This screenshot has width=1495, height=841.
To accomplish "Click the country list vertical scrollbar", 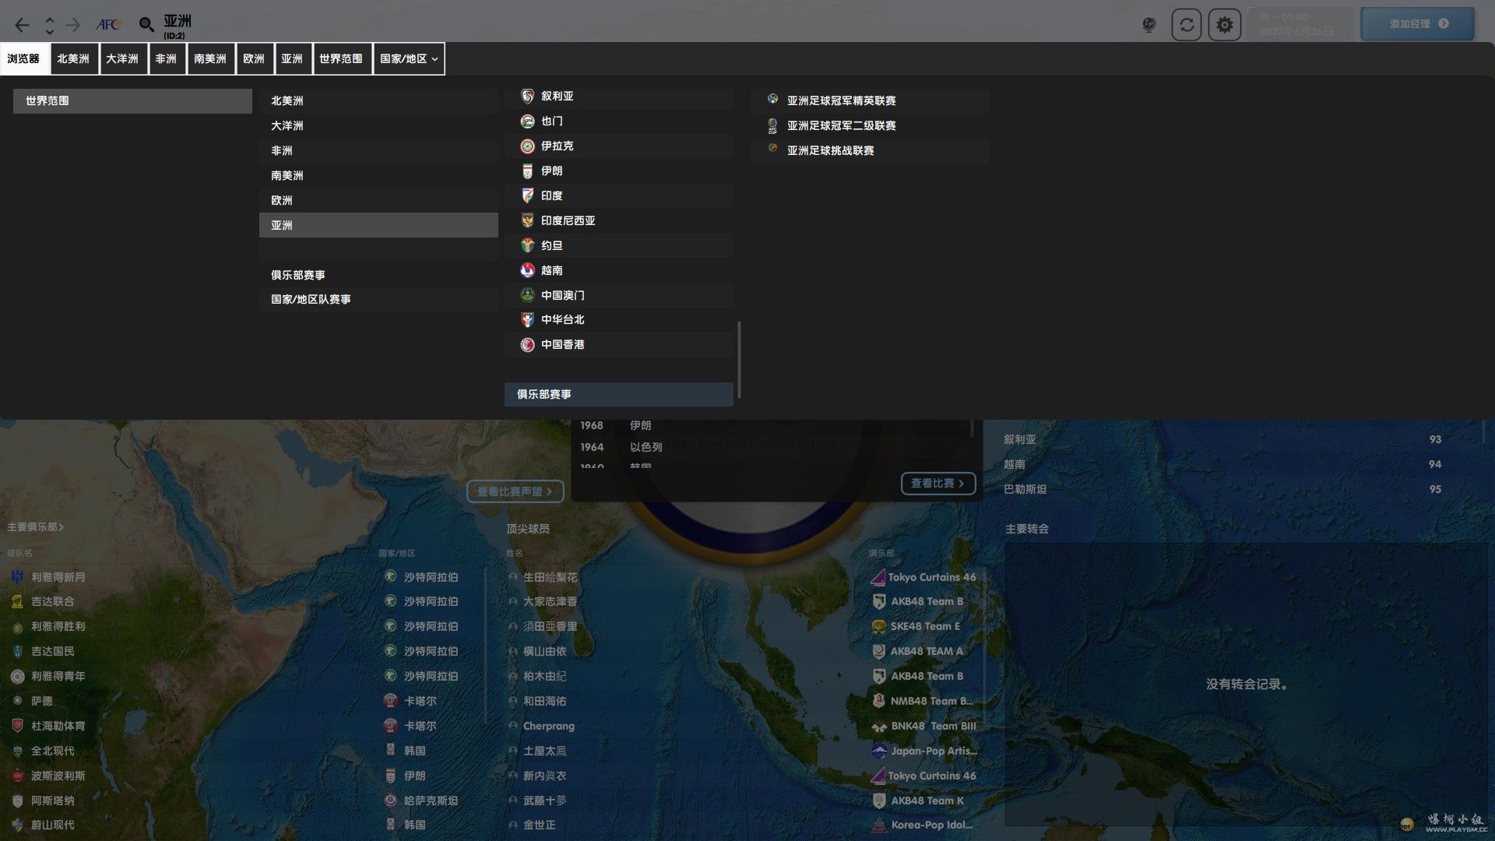I will [x=738, y=359].
